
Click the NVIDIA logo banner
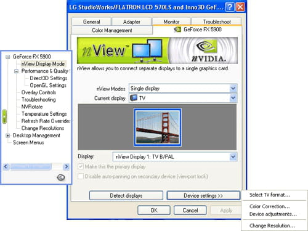(203, 51)
